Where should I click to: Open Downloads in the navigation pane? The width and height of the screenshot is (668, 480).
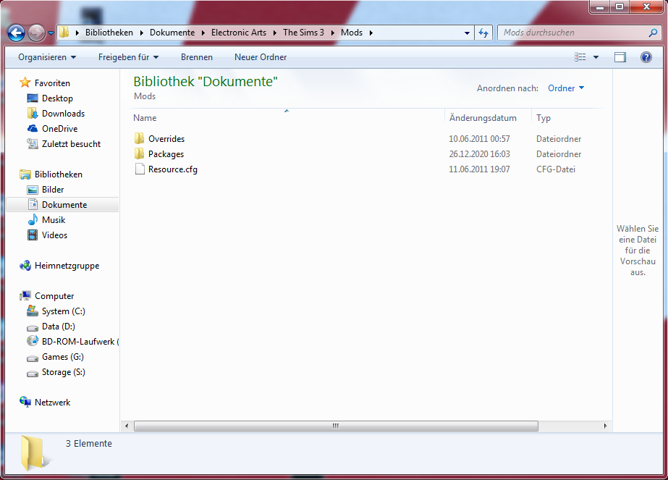(x=63, y=114)
